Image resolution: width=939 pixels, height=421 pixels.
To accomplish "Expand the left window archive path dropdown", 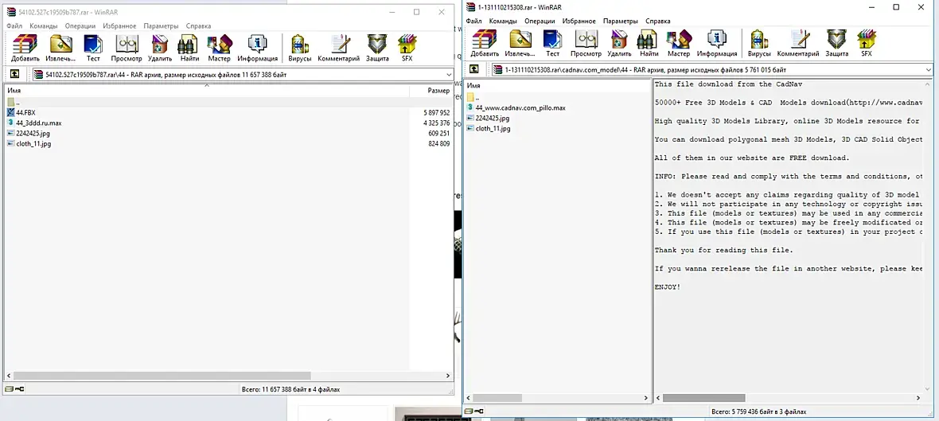I will pyautogui.click(x=449, y=75).
